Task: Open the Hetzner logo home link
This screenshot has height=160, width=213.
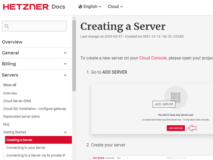Action: [26, 7]
